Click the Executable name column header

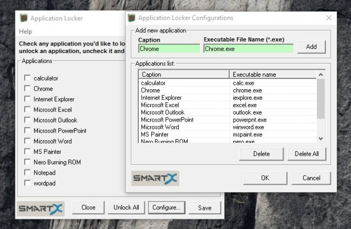[273, 75]
